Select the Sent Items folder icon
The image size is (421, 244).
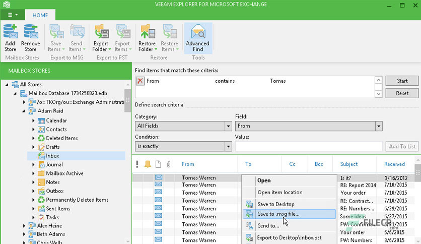41,209
